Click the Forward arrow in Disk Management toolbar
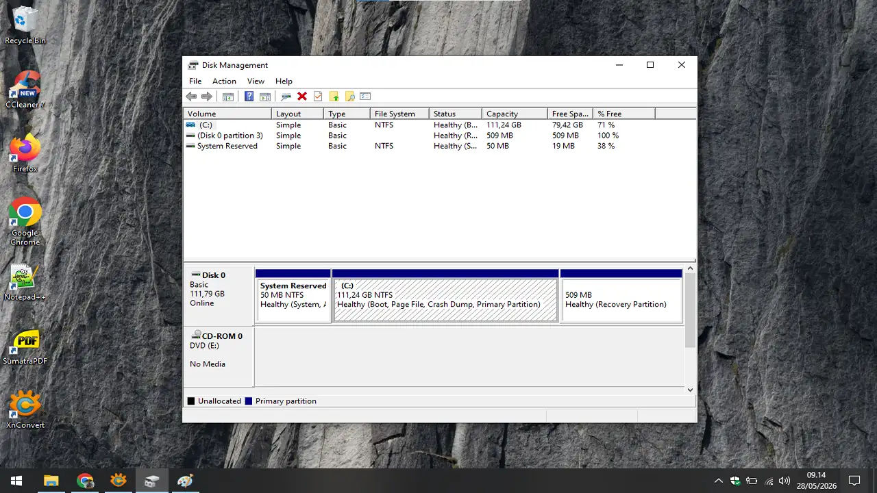This screenshot has height=493, width=877. coord(206,97)
